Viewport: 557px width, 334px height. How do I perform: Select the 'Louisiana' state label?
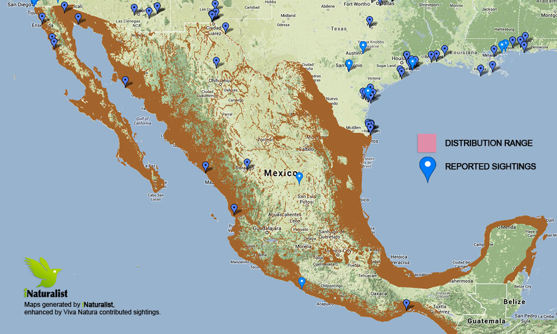tap(463, 53)
